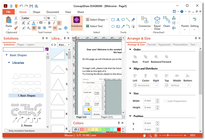Click the Solutions button in ribbon
Image resolution: width=205 pixels, height=140 pixels.
[x=77, y=23]
